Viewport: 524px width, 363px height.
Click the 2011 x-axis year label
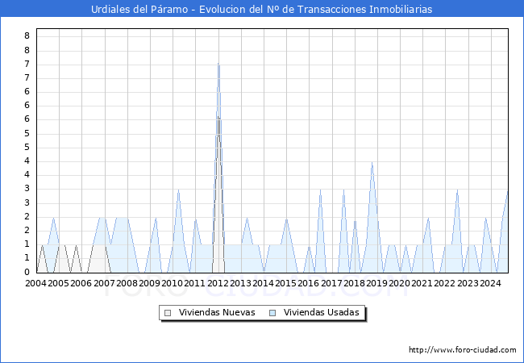pos(195,283)
